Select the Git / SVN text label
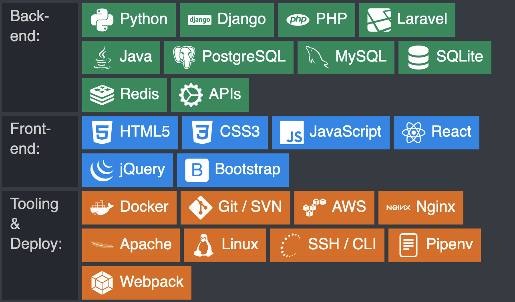515x302 pixels. [x=250, y=207]
